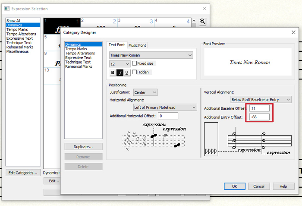Close the Expression Selection window
The width and height of the screenshot is (302, 206).
pos(204,9)
